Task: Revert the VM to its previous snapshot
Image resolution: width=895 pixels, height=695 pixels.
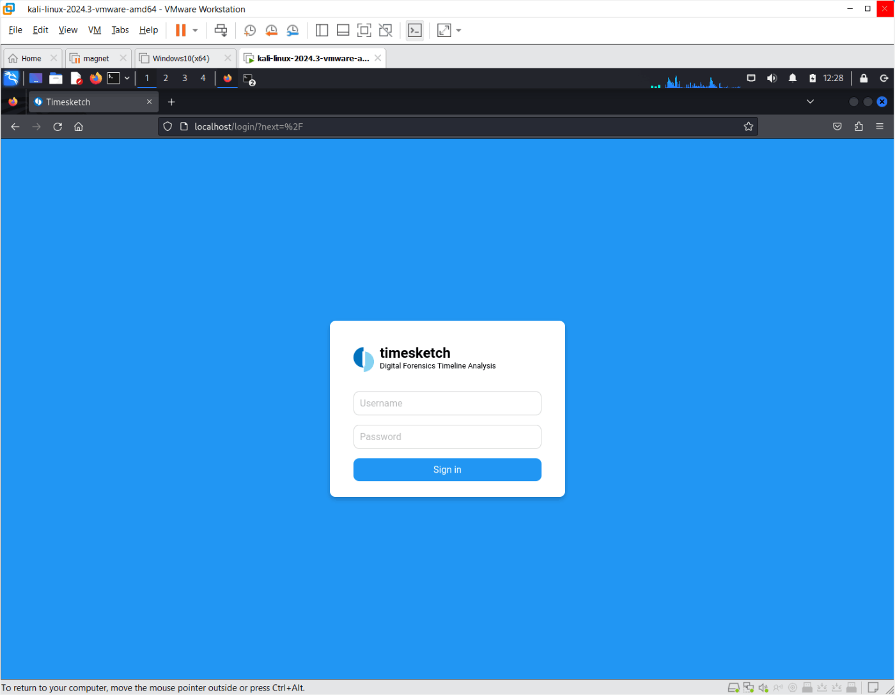Action: click(x=271, y=30)
